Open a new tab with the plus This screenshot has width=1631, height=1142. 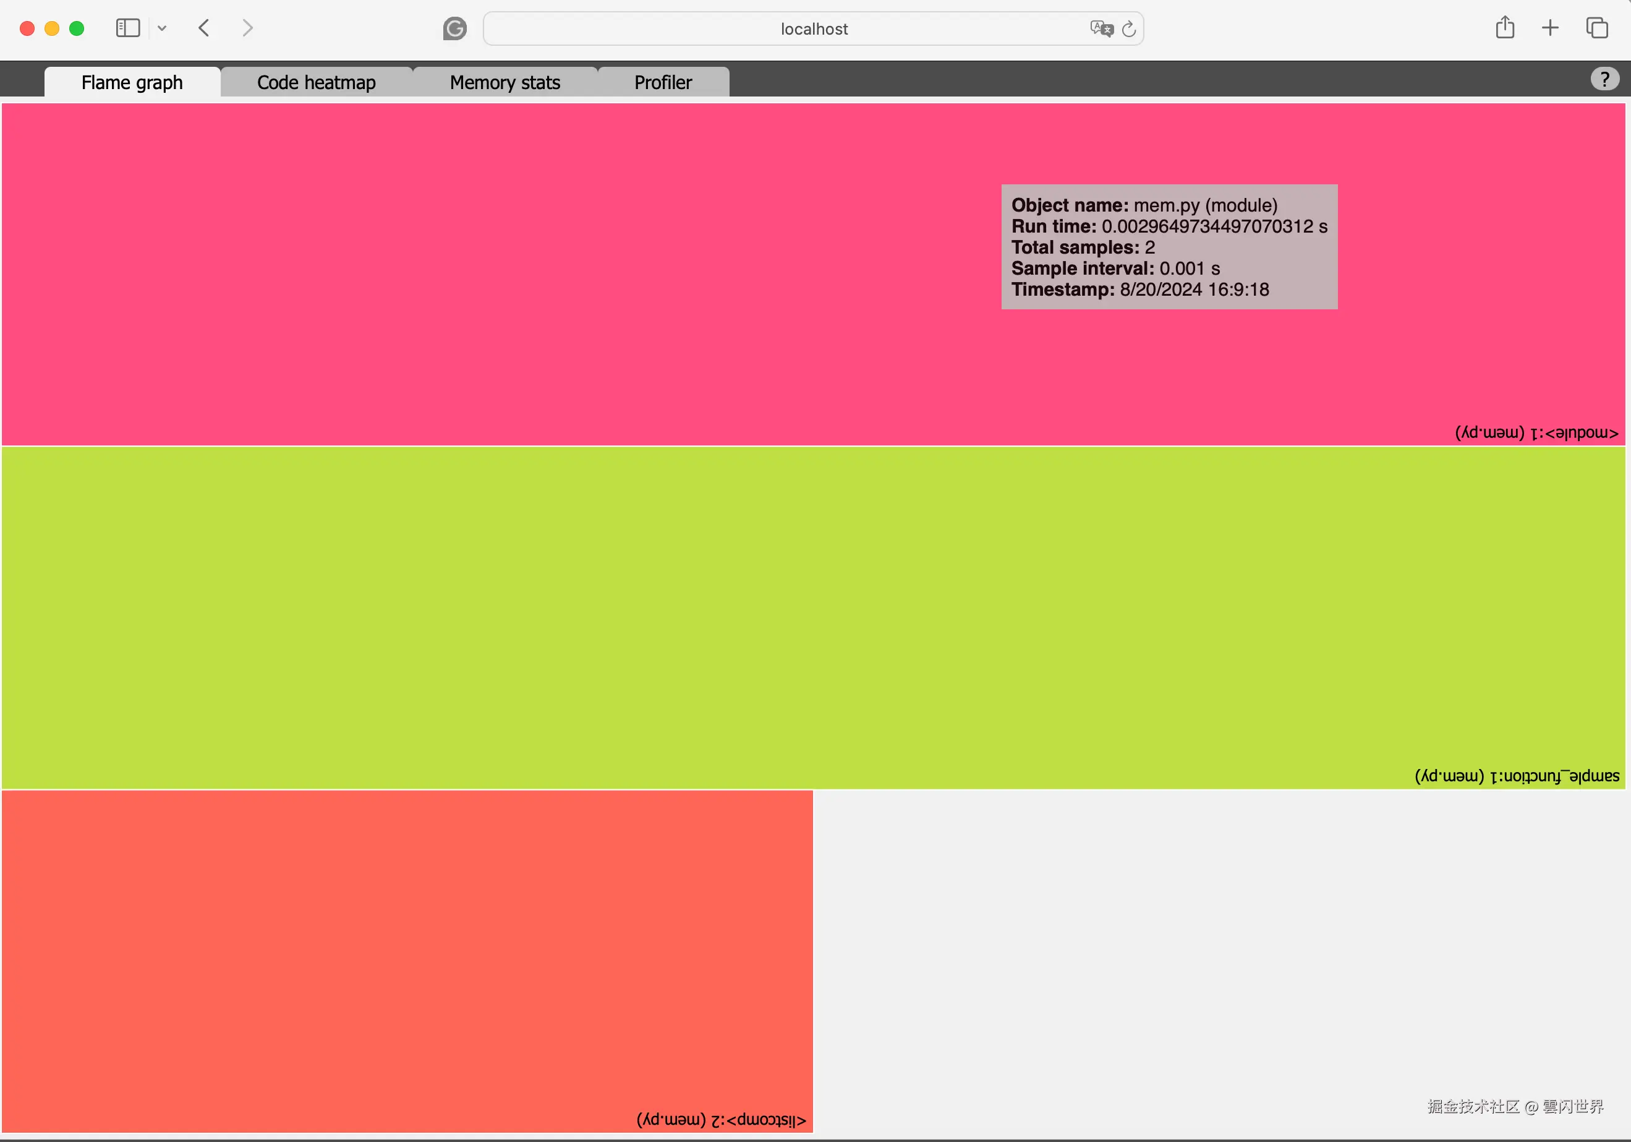1550,28
